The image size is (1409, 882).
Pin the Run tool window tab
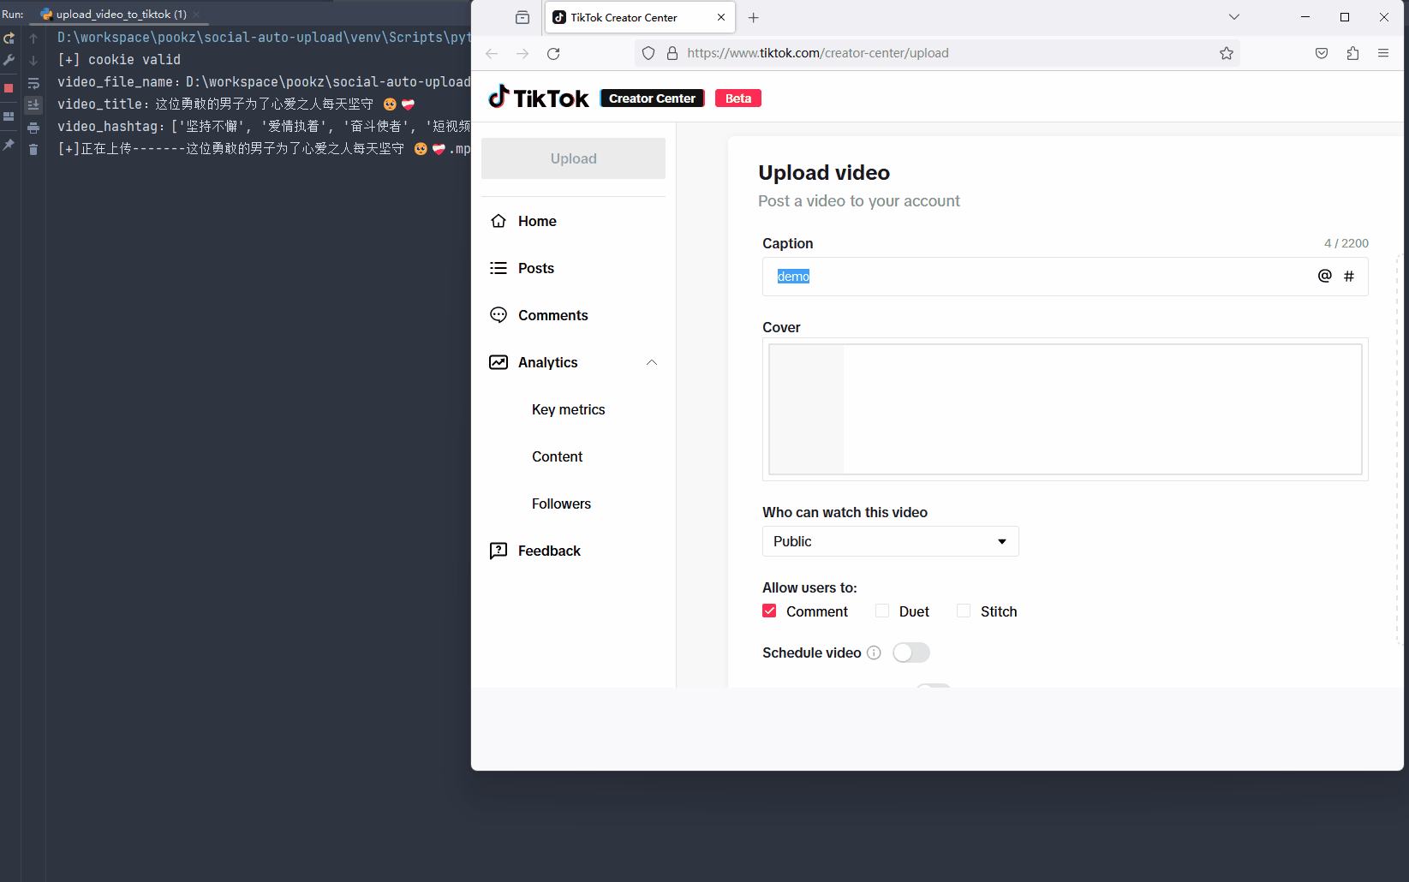9,146
